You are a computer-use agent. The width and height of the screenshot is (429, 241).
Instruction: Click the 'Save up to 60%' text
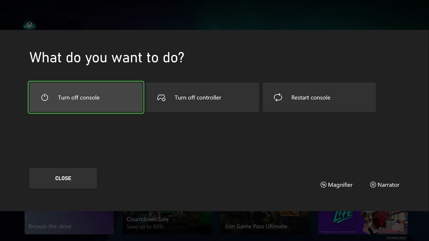[x=145, y=227]
